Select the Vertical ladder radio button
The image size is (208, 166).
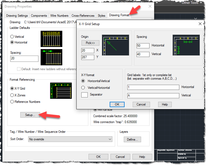click(17, 37)
